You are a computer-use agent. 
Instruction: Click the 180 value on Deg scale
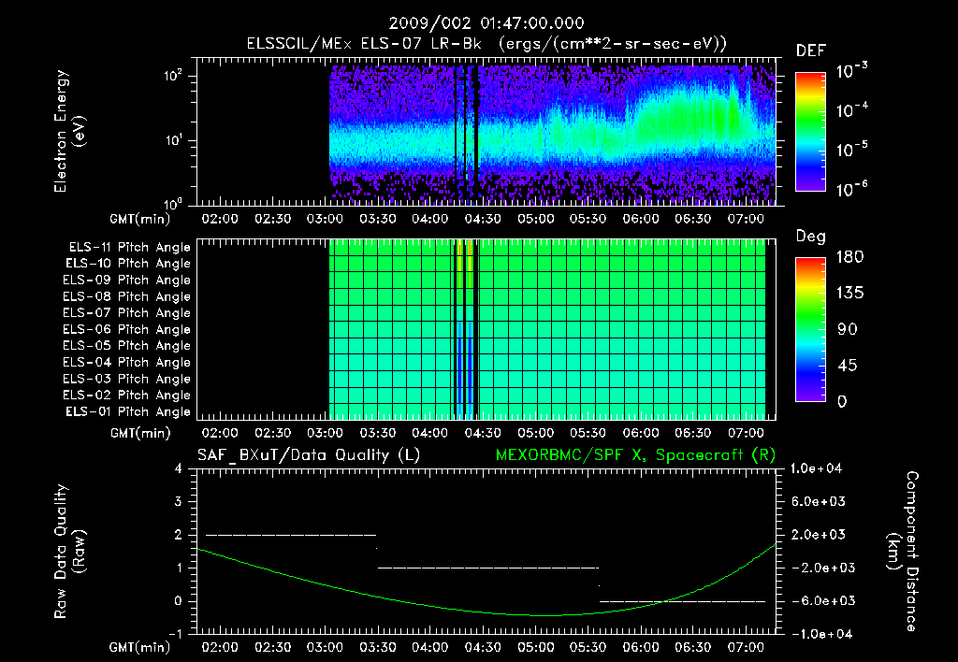850,257
